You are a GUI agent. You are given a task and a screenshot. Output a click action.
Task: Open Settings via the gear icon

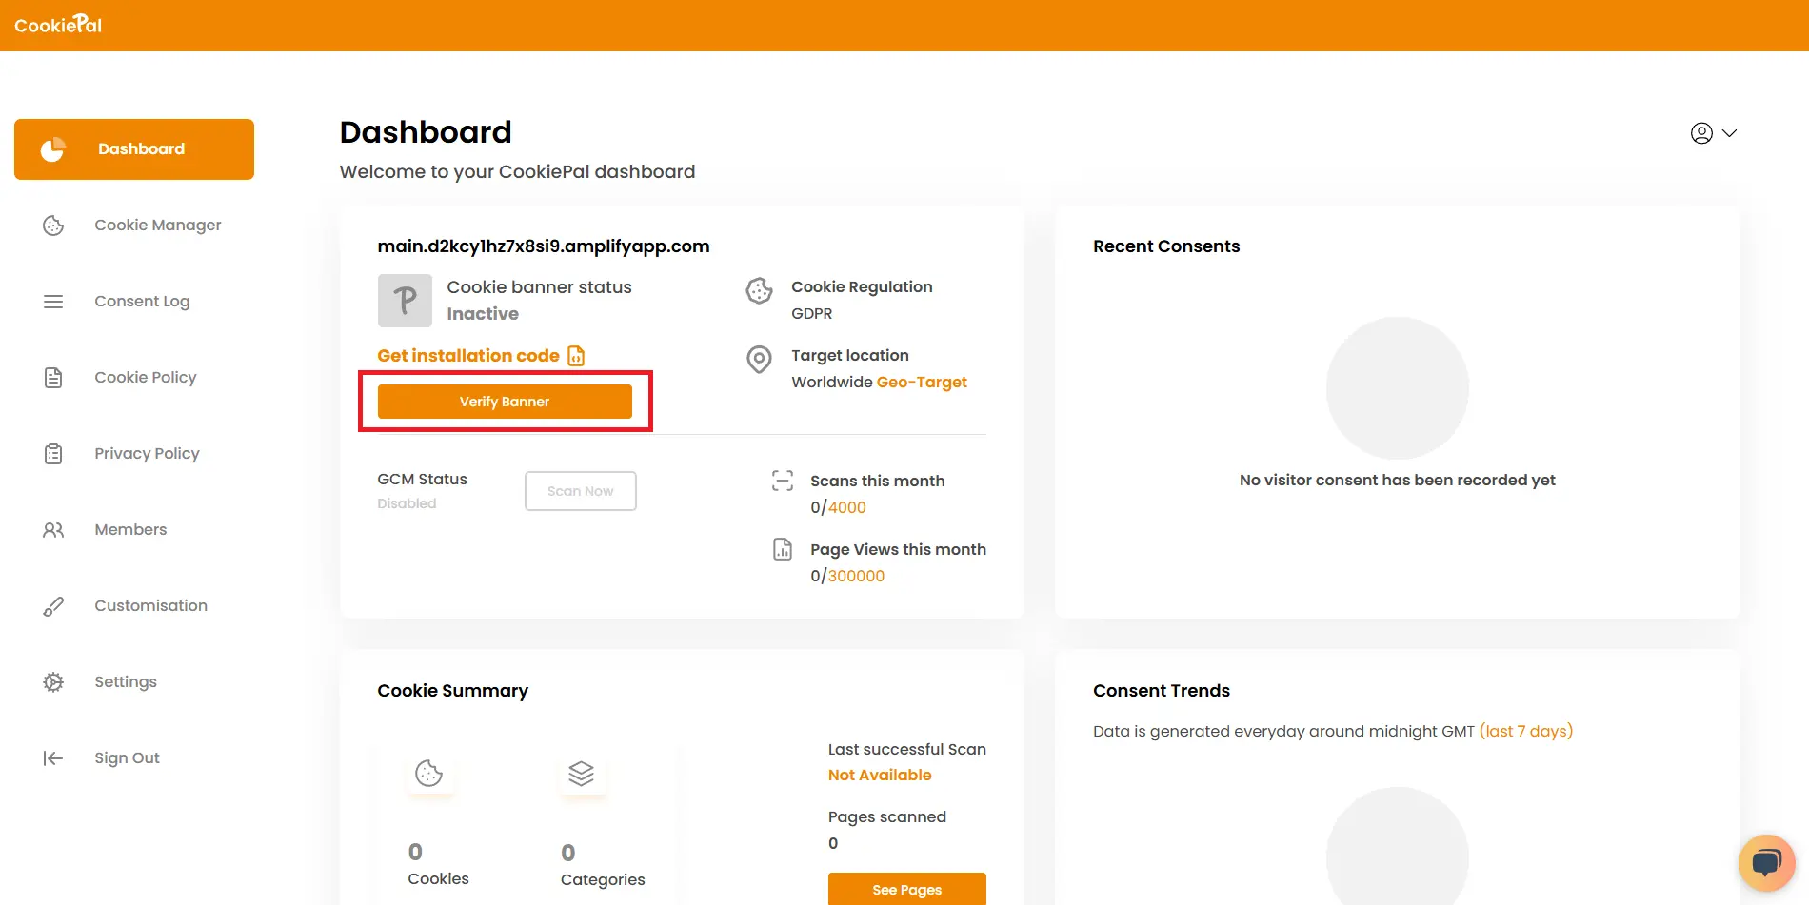click(x=53, y=681)
